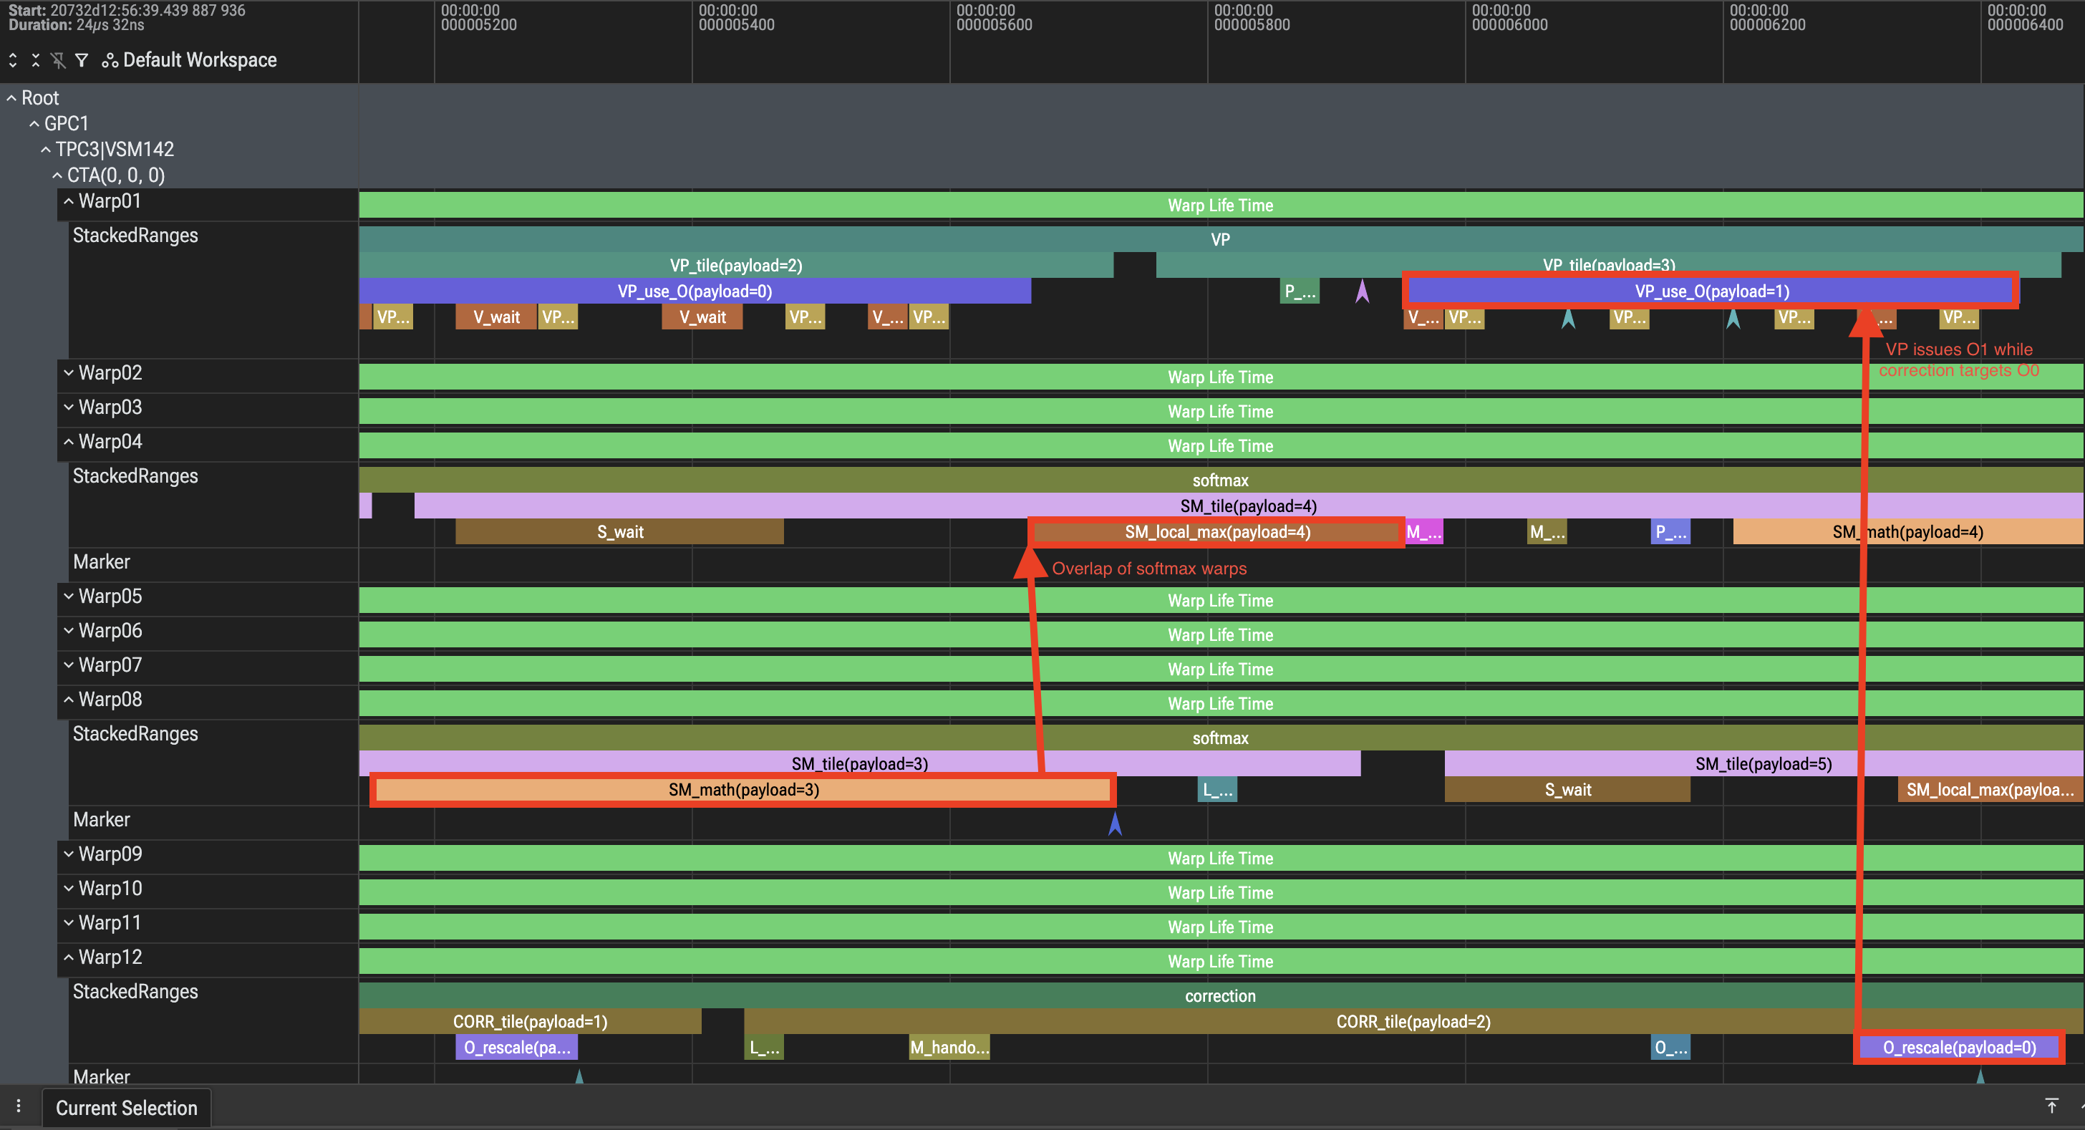
Task: Expand the Warp02 row
Action: point(69,373)
